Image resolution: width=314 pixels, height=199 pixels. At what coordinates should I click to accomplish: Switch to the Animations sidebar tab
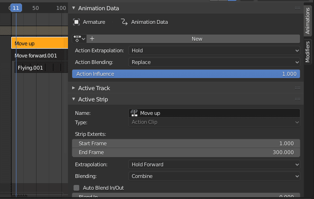(308, 20)
